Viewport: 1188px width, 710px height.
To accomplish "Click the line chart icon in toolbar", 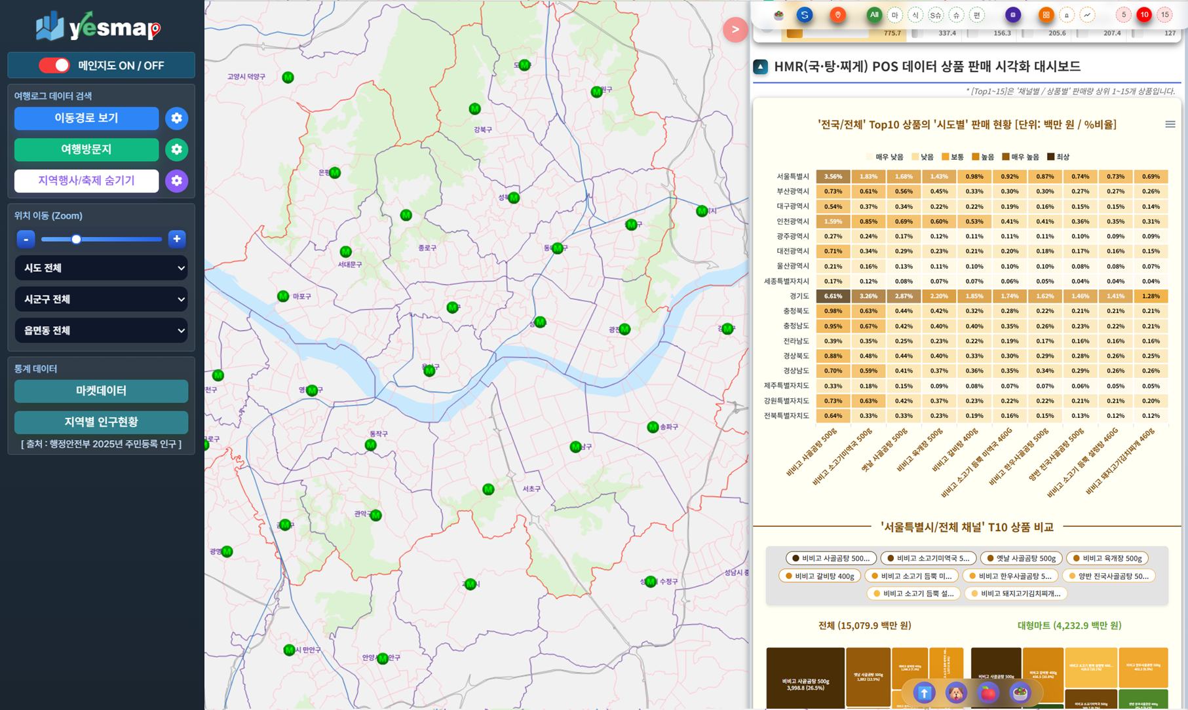I will [1087, 14].
